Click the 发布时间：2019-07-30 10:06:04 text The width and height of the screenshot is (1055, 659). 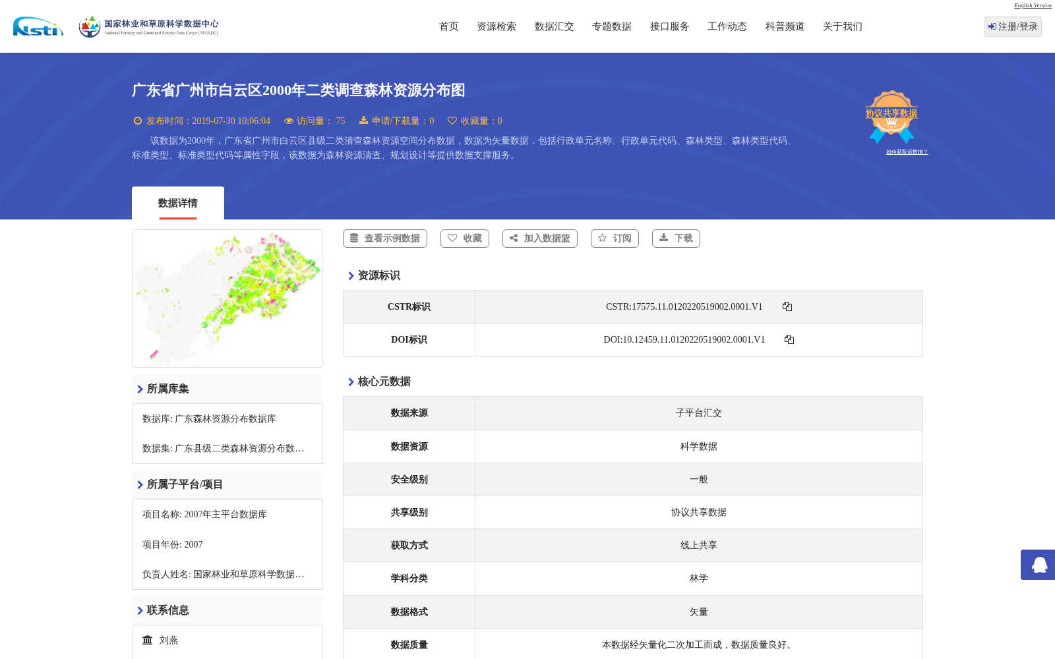point(208,121)
